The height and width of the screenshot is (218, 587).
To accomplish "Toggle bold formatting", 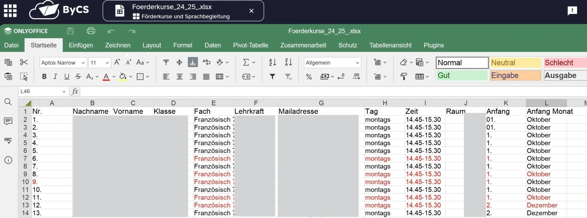I will pos(44,76).
